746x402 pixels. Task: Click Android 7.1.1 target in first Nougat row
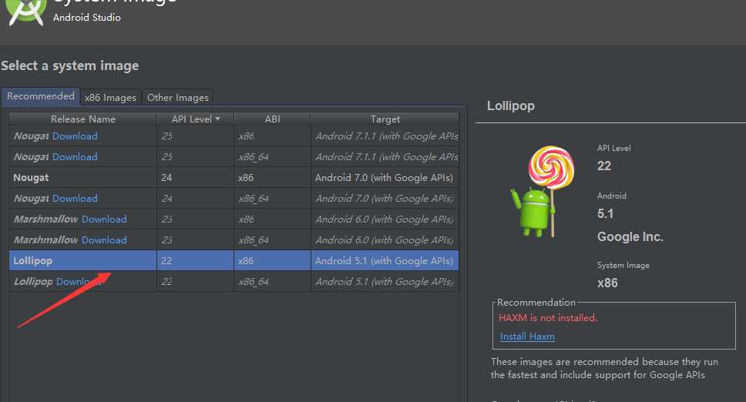point(386,136)
